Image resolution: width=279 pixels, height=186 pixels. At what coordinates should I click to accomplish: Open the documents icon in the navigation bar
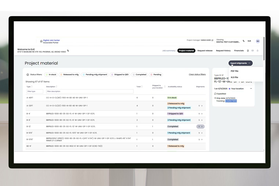pyautogui.click(x=248, y=51)
